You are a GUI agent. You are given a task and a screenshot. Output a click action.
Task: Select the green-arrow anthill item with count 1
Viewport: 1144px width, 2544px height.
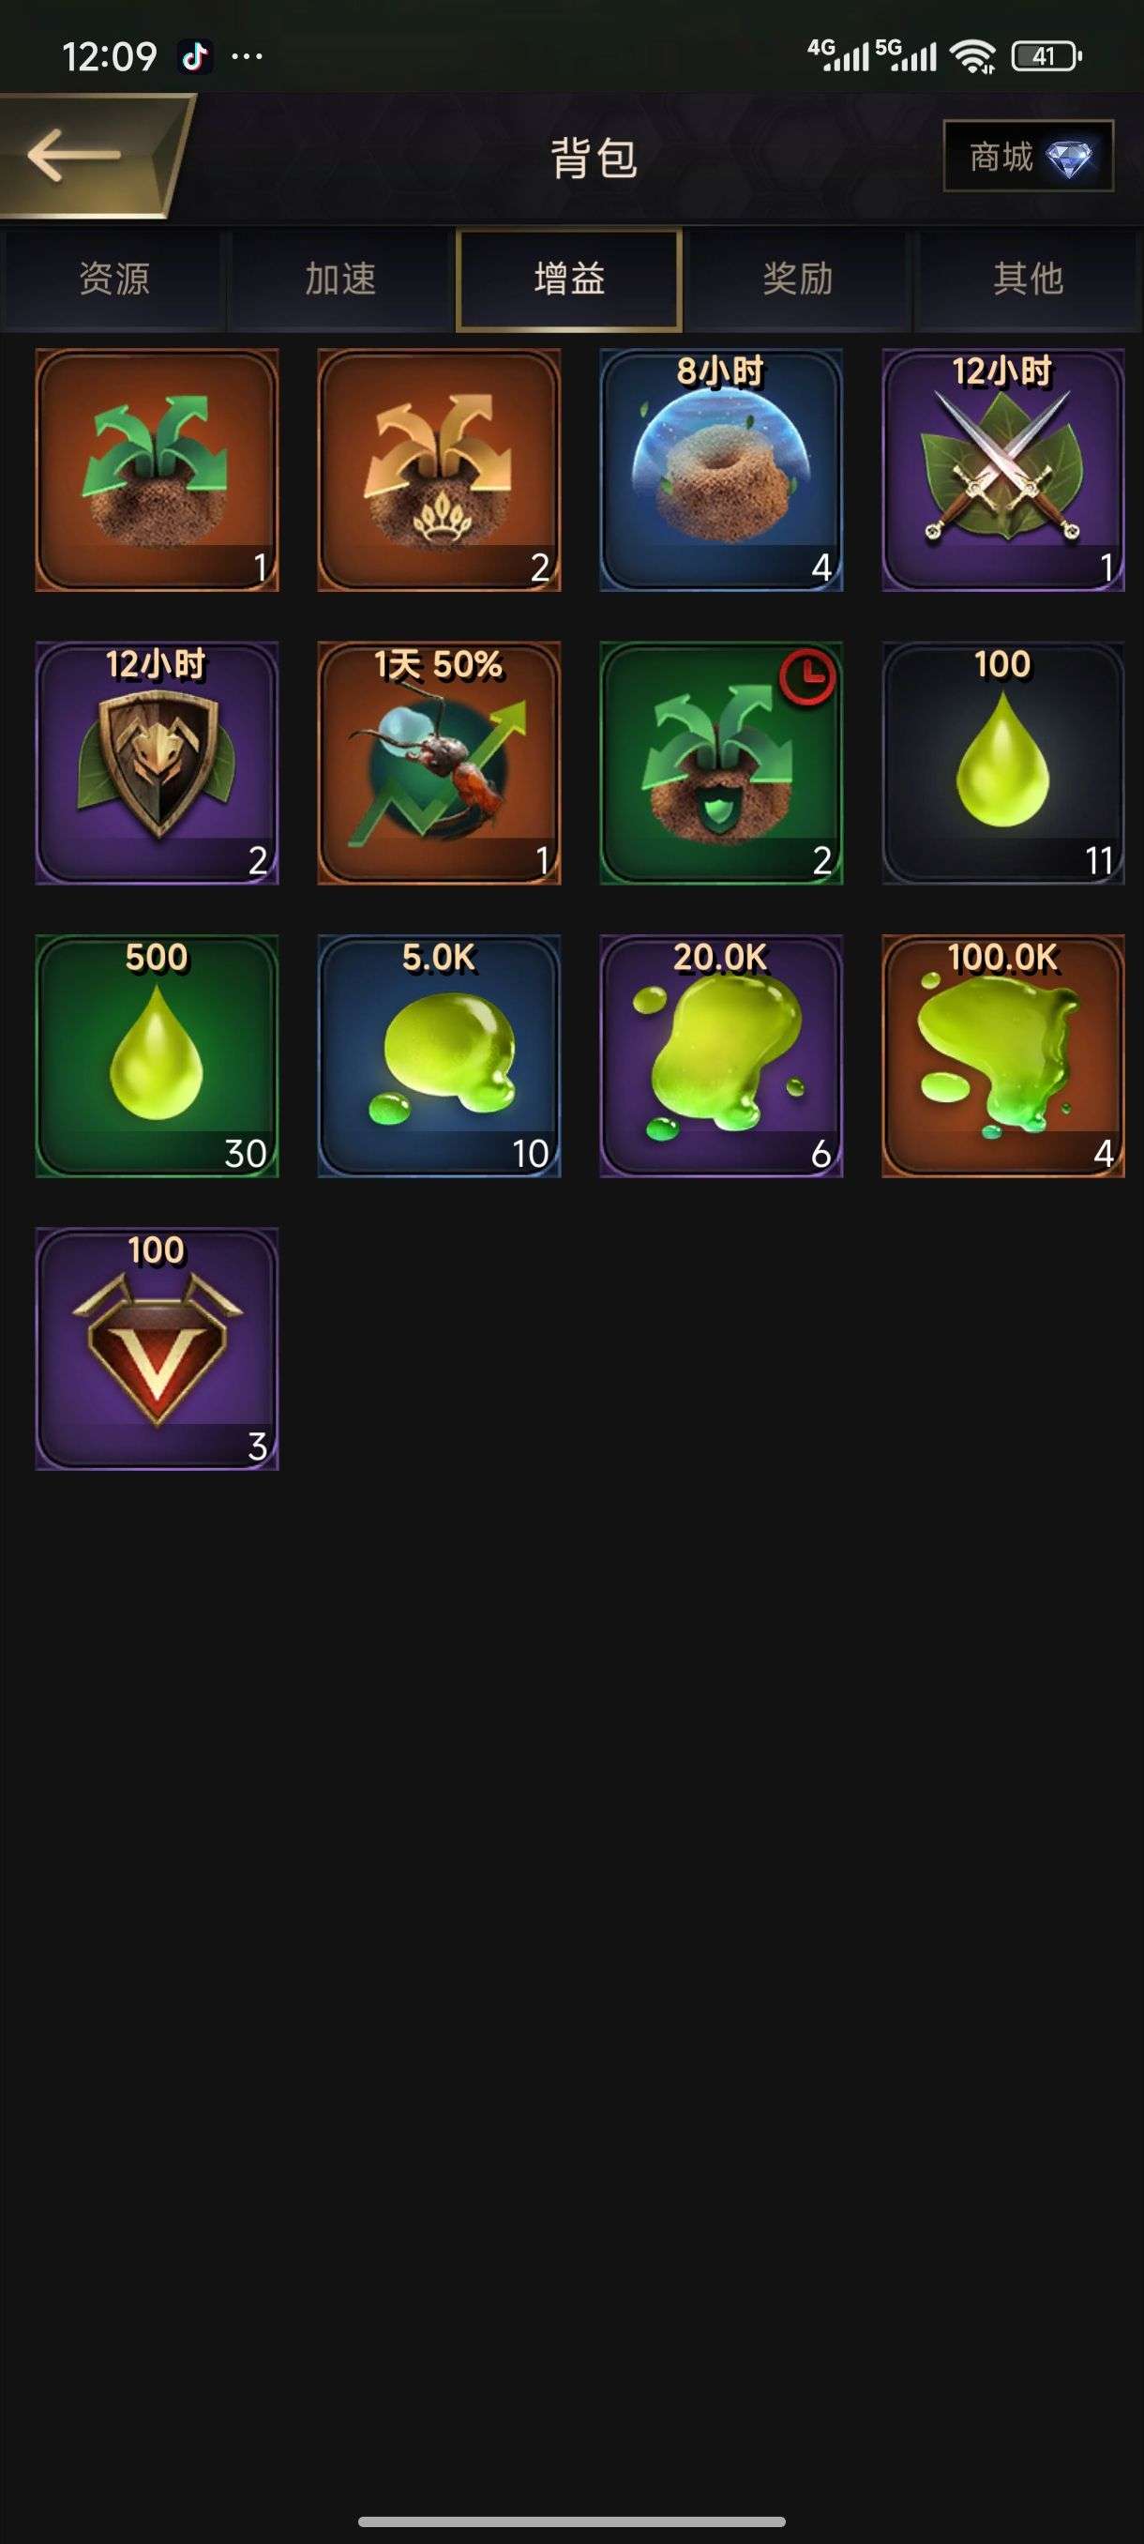157,470
